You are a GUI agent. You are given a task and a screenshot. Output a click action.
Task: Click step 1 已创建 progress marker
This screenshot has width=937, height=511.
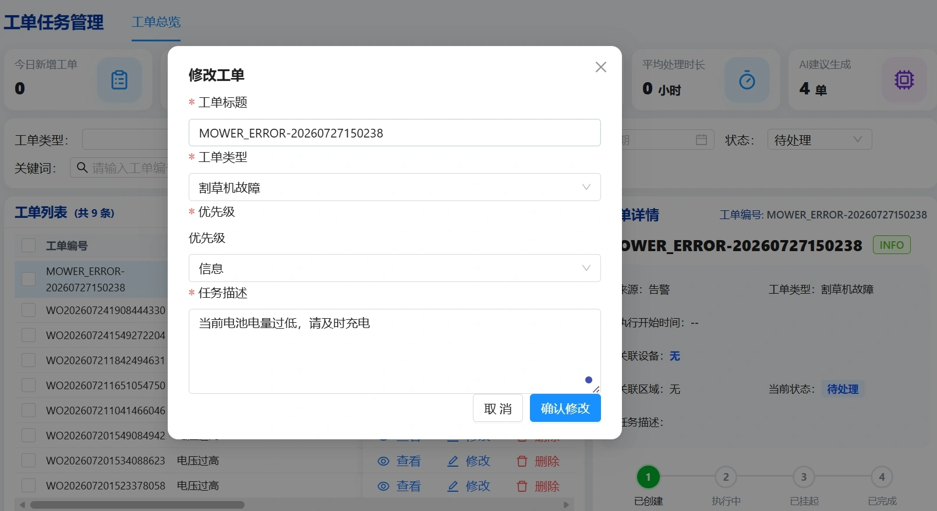click(x=648, y=477)
